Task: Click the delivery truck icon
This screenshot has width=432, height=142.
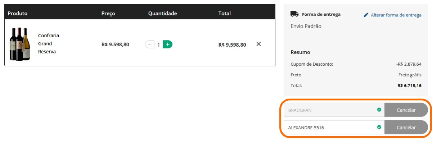Action: pyautogui.click(x=294, y=14)
